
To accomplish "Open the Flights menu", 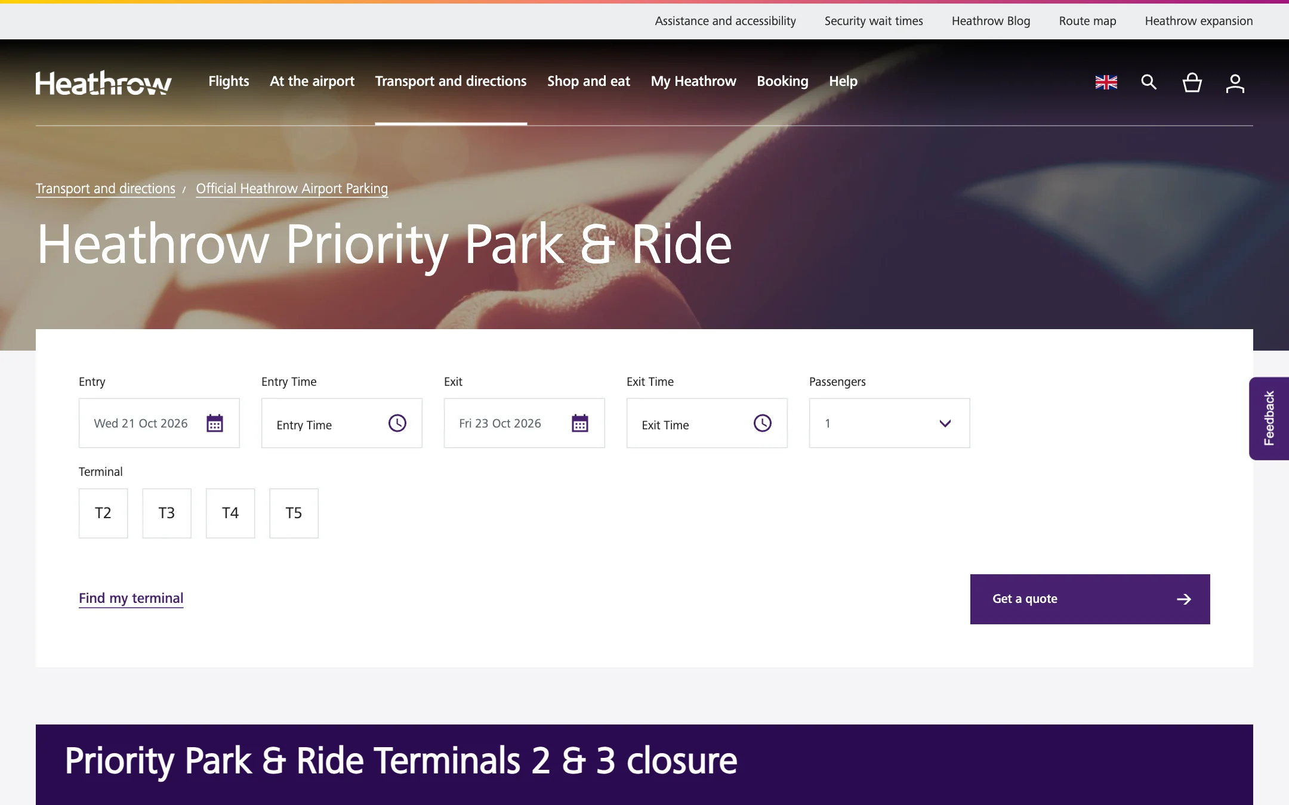I will tap(229, 81).
